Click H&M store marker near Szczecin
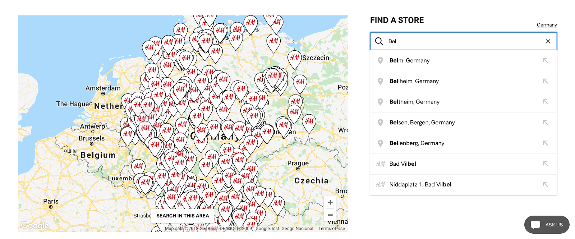 pos(295,59)
